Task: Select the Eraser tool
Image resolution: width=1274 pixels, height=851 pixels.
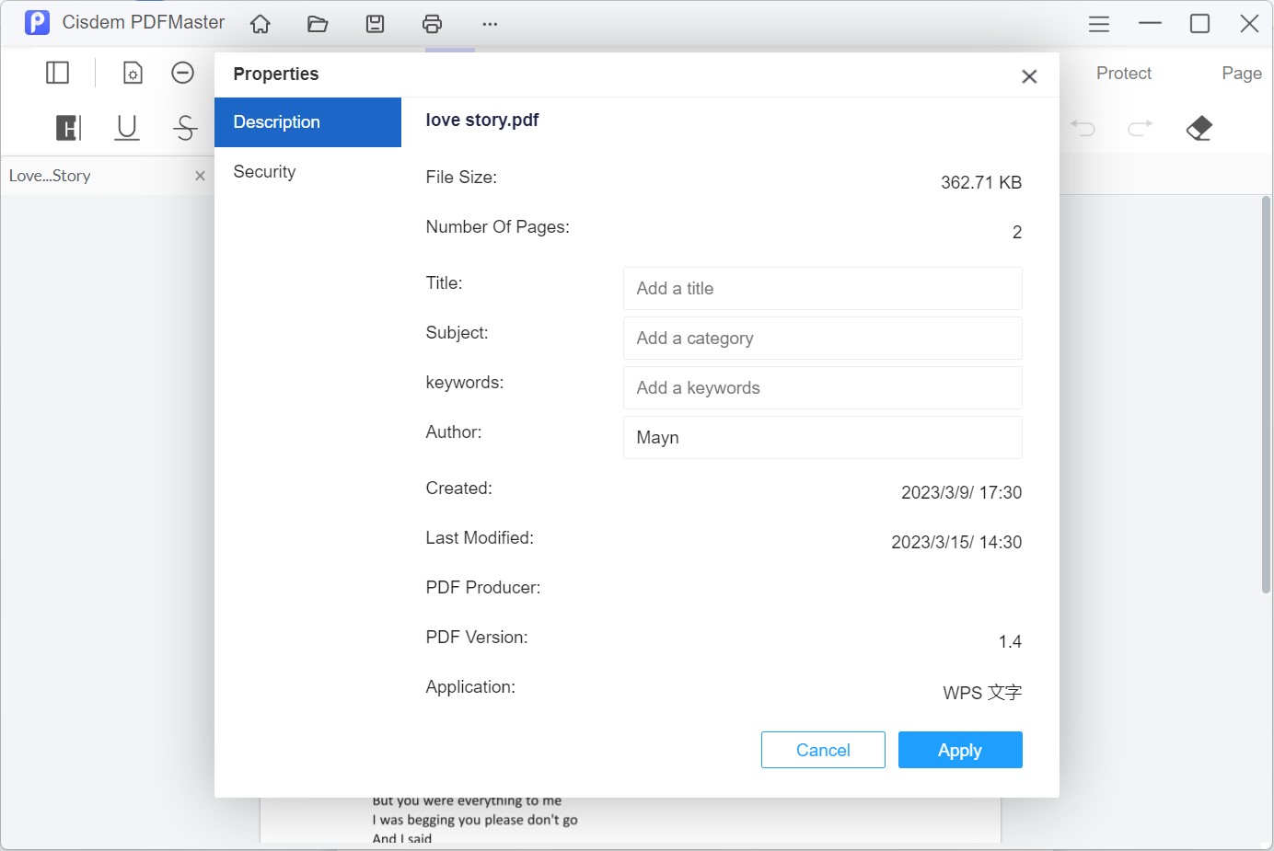Action: tap(1199, 129)
